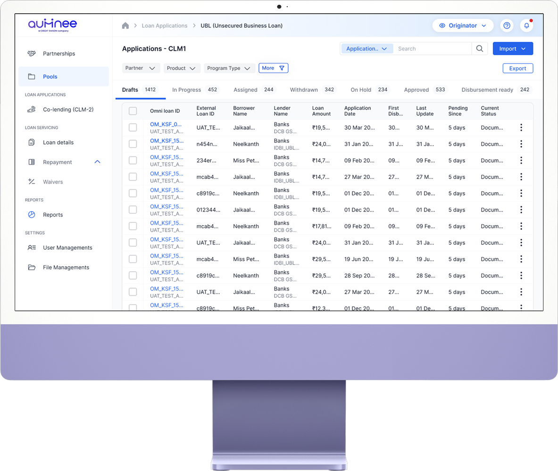Open Partnerships from the sidebar
Viewport: 558px width, 471px height.
pos(59,54)
